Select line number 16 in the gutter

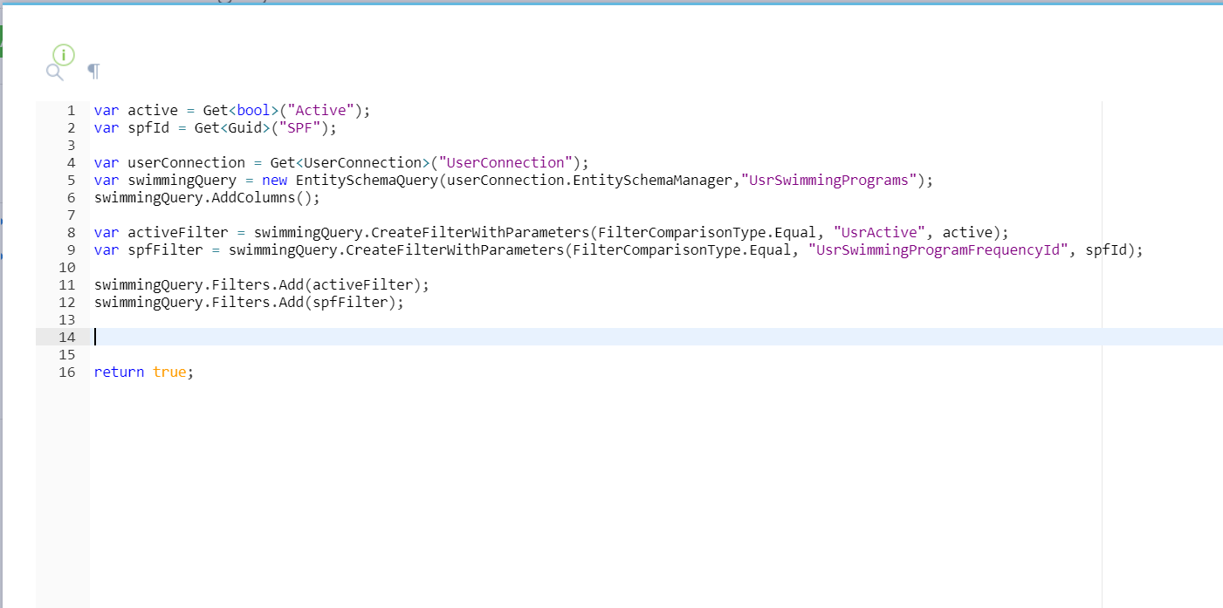click(x=67, y=372)
